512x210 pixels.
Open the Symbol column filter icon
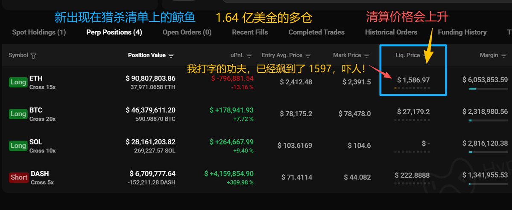[33, 56]
